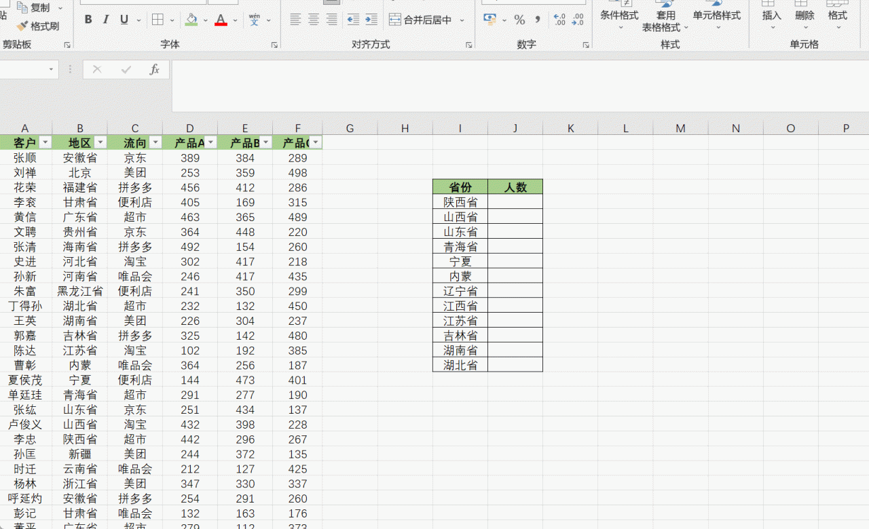Screen dimensions: 869x529
Task: Open 条件格式 conditional formatting
Action: (x=619, y=16)
